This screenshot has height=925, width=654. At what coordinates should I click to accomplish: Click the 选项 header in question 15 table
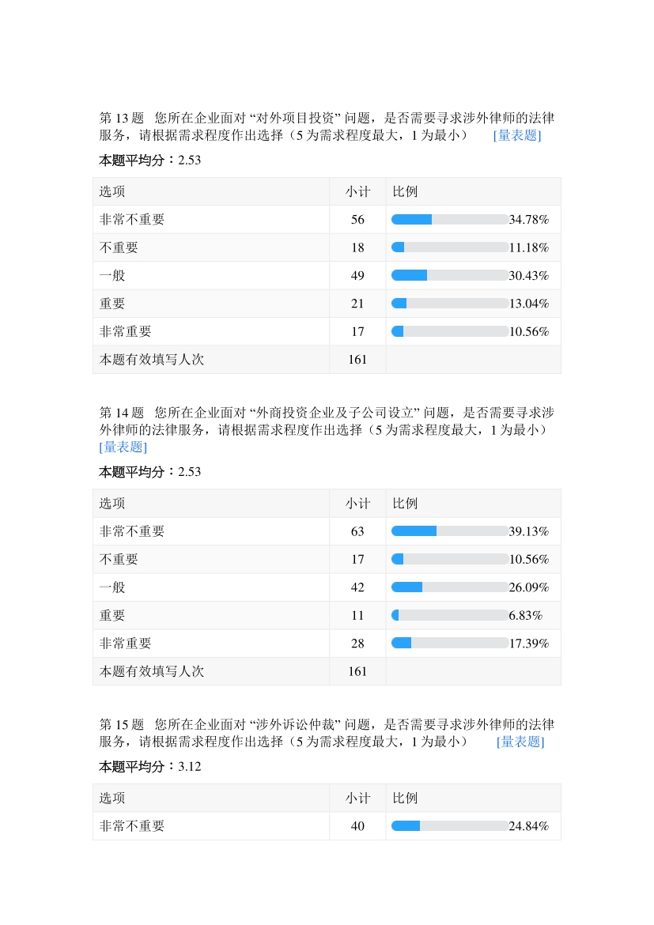[x=112, y=799]
